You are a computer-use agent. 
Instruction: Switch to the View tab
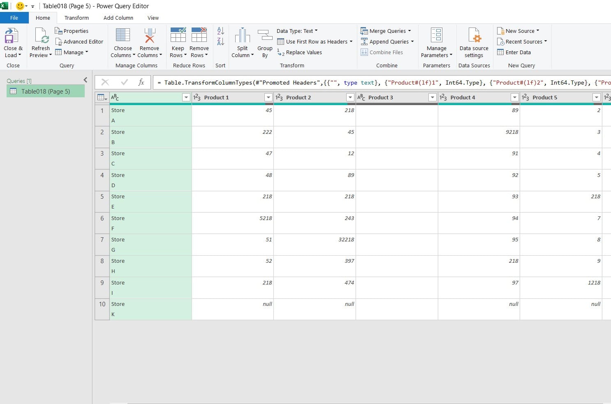click(x=153, y=18)
